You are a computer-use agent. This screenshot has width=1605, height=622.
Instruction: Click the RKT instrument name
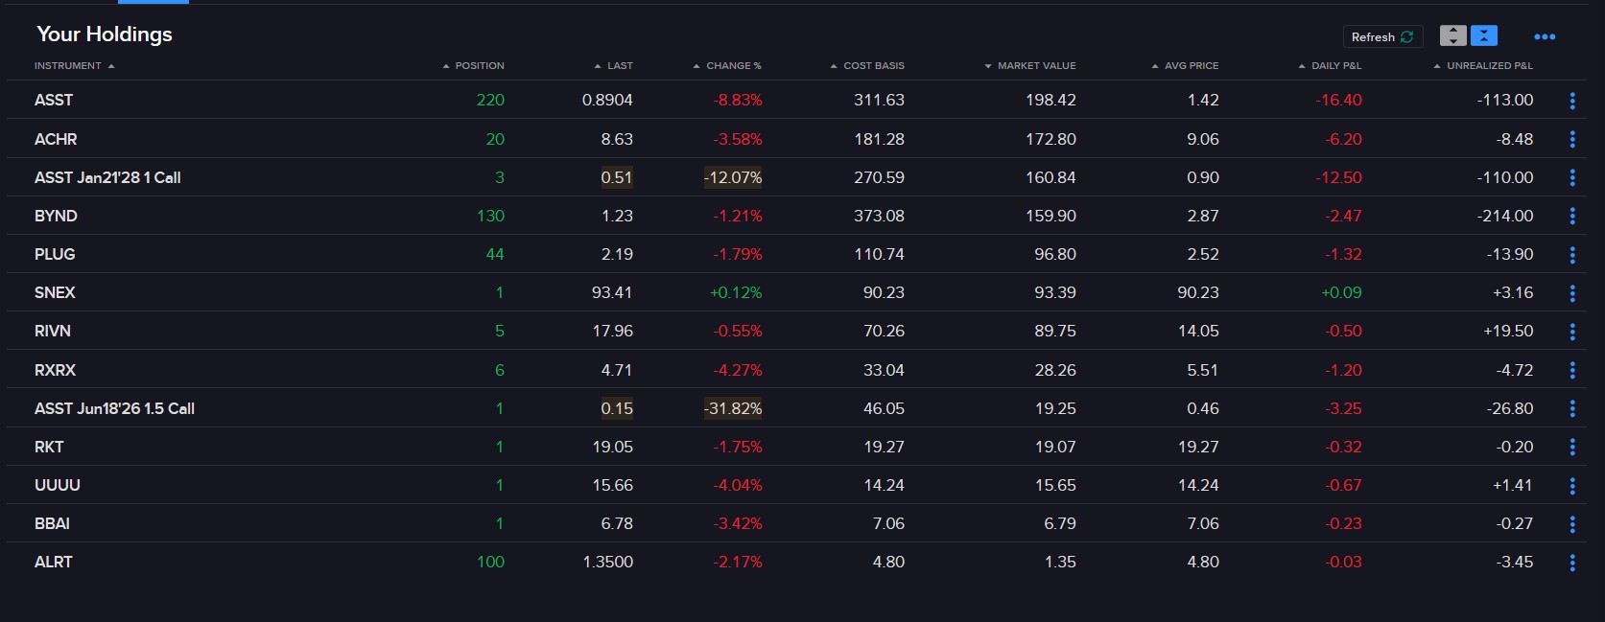pyautogui.click(x=49, y=447)
